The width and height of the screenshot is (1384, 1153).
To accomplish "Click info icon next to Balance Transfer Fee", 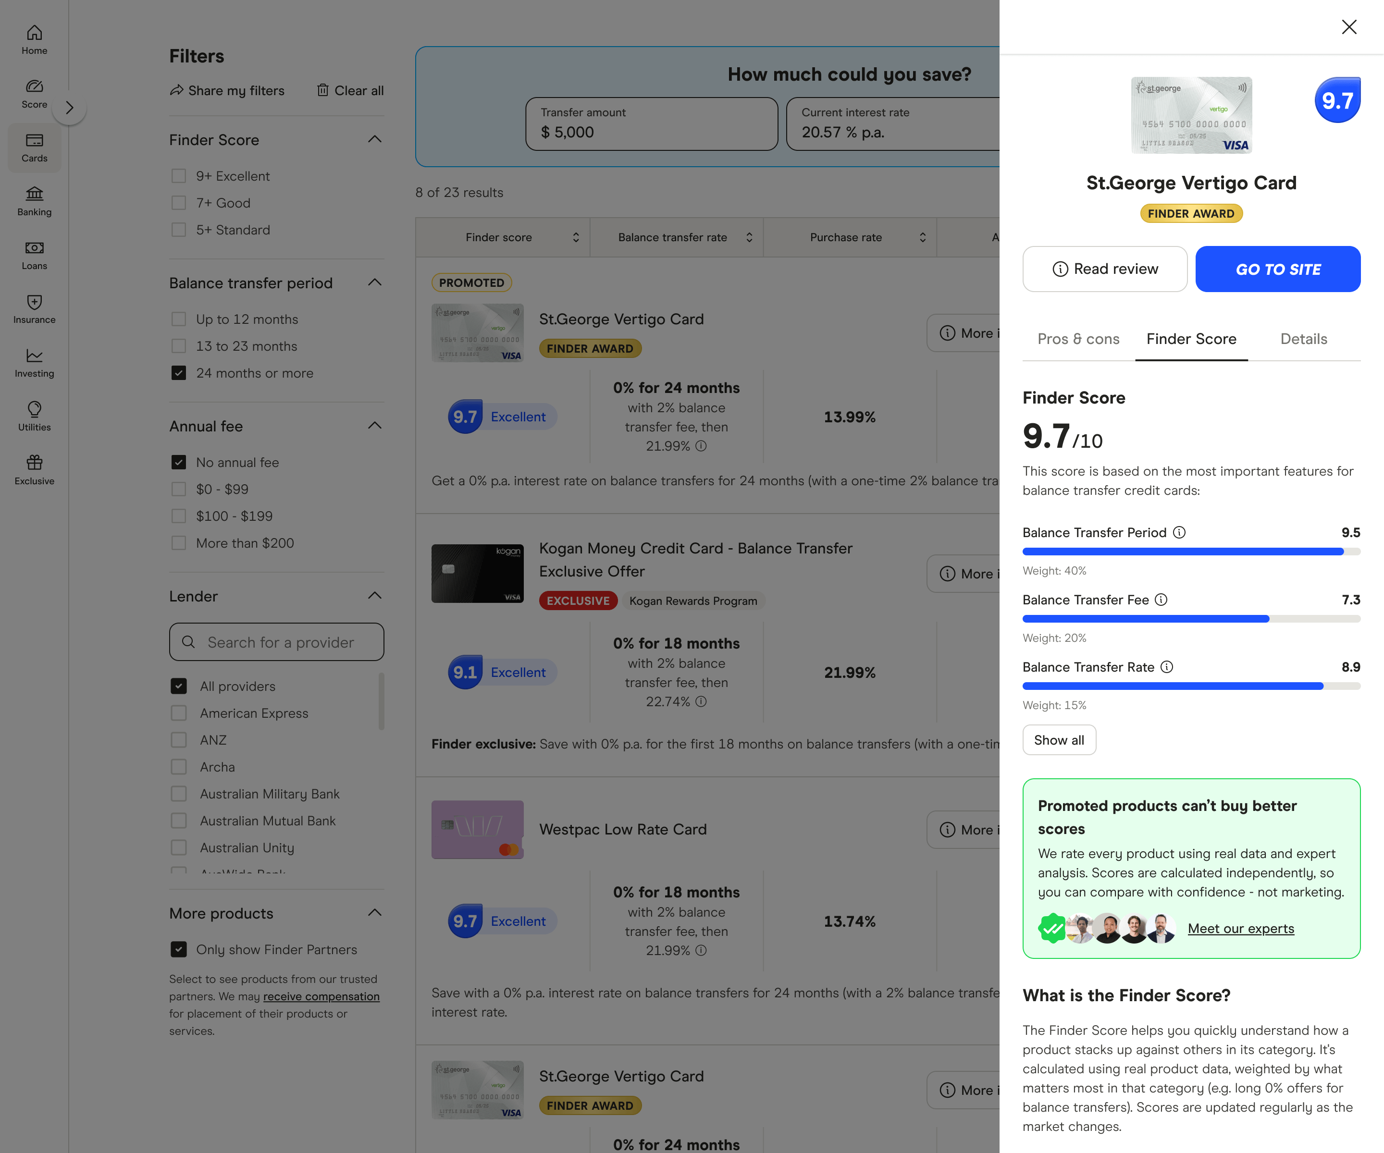I will 1161,600.
